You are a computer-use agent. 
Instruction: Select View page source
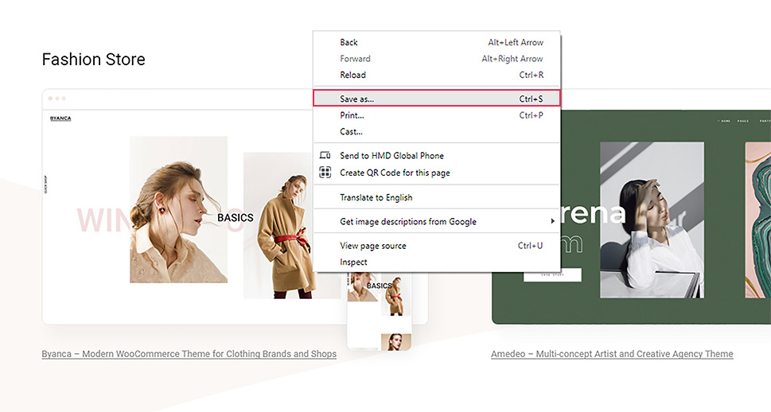tap(437, 245)
